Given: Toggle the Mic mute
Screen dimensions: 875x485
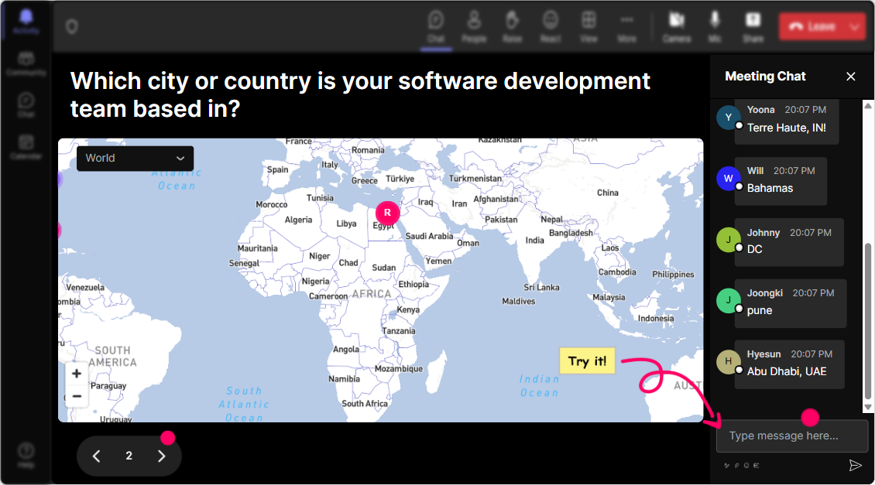Looking at the screenshot, I should coord(715,27).
